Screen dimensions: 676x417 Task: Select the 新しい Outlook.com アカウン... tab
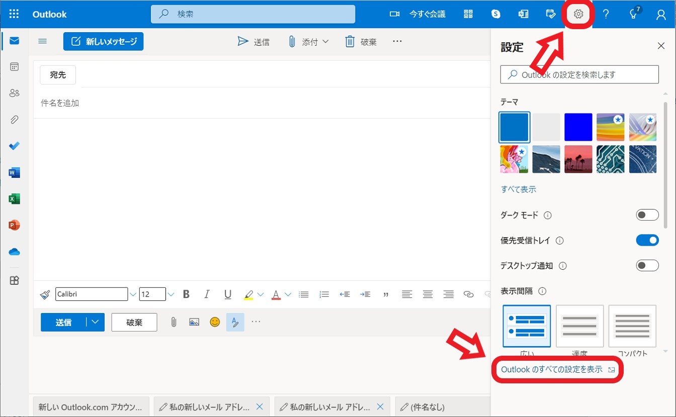tap(91, 407)
